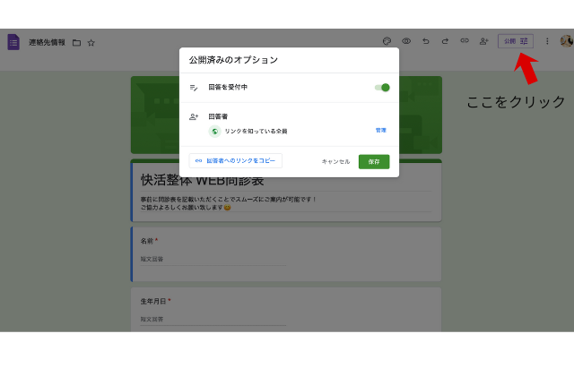
Task: Save options with 保存 button
Action: click(x=374, y=161)
